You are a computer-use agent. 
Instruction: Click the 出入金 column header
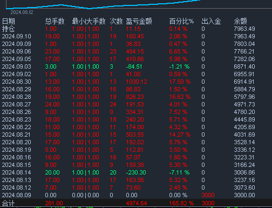coord(211,21)
